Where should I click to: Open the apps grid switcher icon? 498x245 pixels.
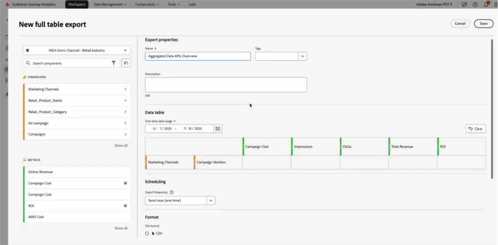click(495, 5)
